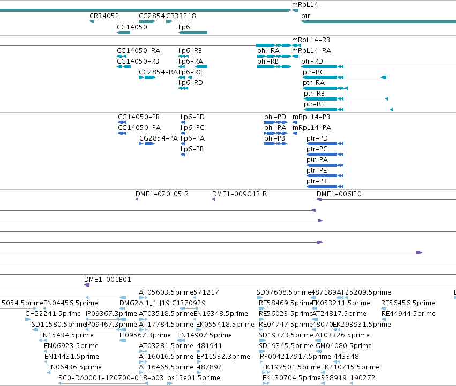Click clone DME1-001B01
Image resolution: width=456 pixels, height=386 pixels.
pos(270,285)
